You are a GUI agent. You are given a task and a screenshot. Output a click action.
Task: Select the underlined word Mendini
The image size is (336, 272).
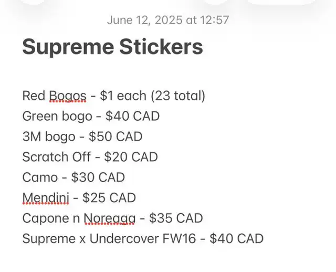pos(46,197)
